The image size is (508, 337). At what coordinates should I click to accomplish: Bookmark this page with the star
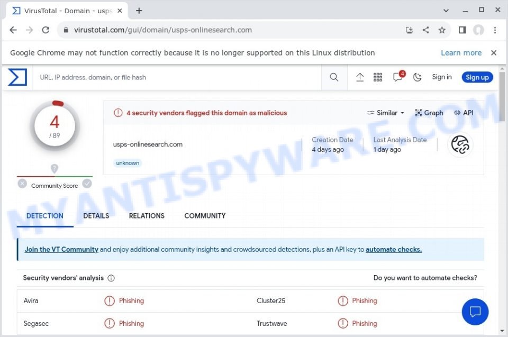click(442, 30)
